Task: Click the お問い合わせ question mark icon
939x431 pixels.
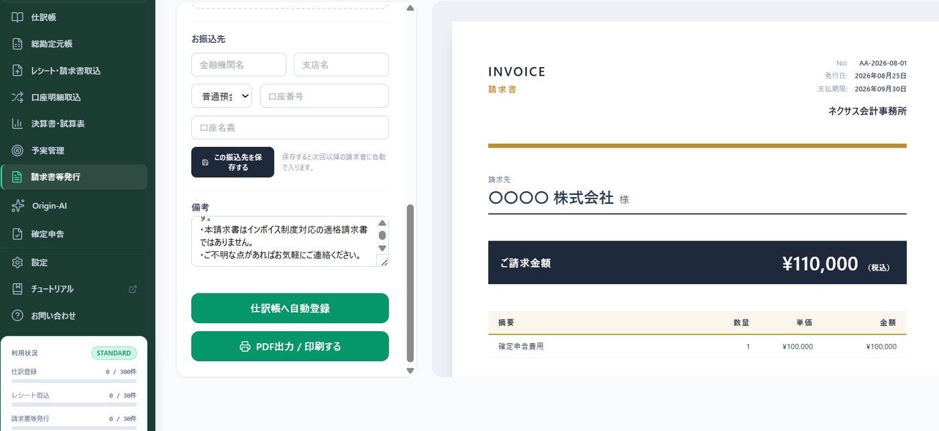Action: coord(17,316)
